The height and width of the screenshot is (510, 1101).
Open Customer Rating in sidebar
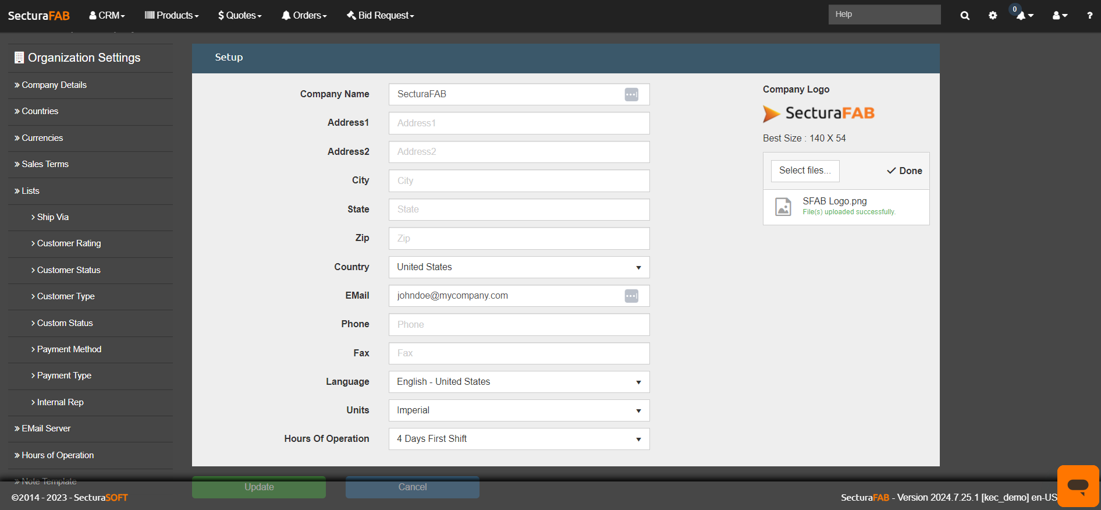click(x=69, y=243)
